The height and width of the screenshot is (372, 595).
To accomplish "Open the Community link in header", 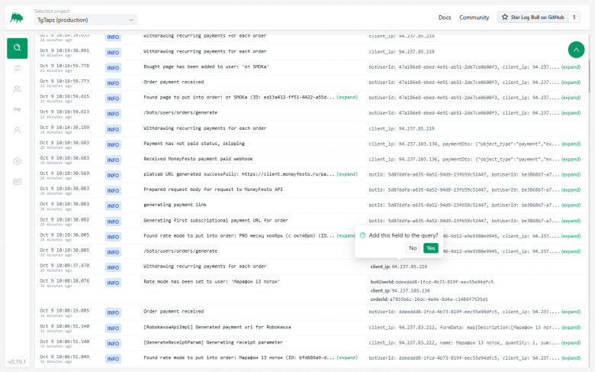I will point(474,17).
